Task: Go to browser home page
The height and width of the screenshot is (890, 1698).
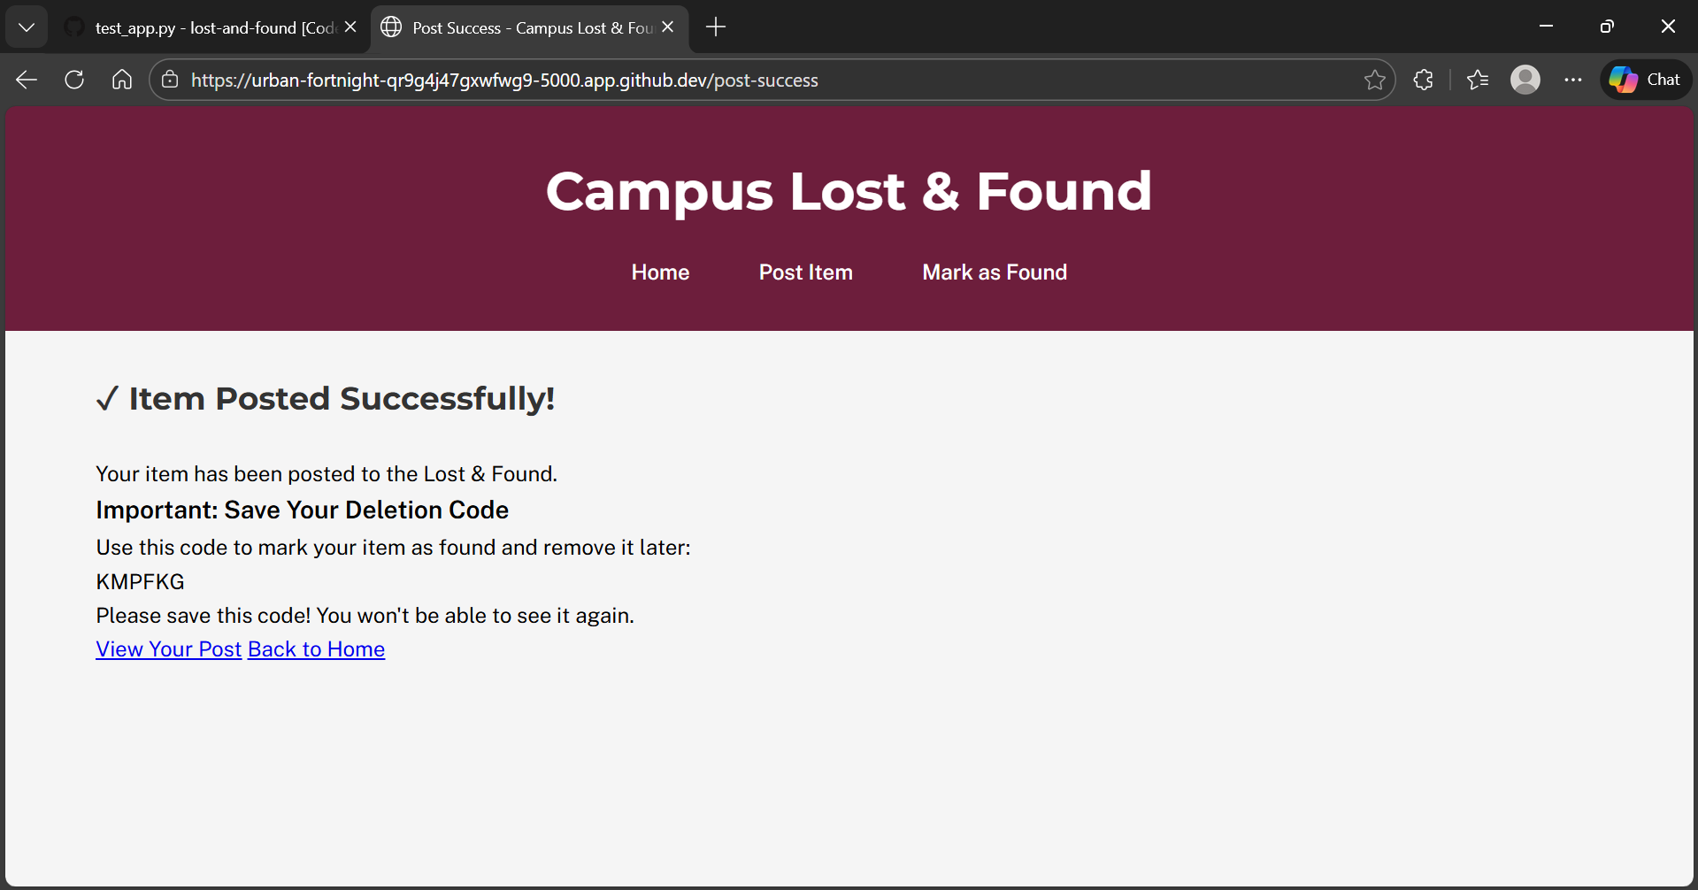Action: click(x=122, y=80)
